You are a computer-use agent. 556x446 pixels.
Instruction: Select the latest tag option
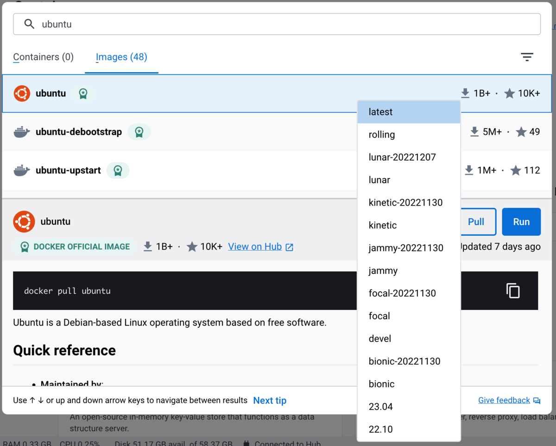pos(409,112)
